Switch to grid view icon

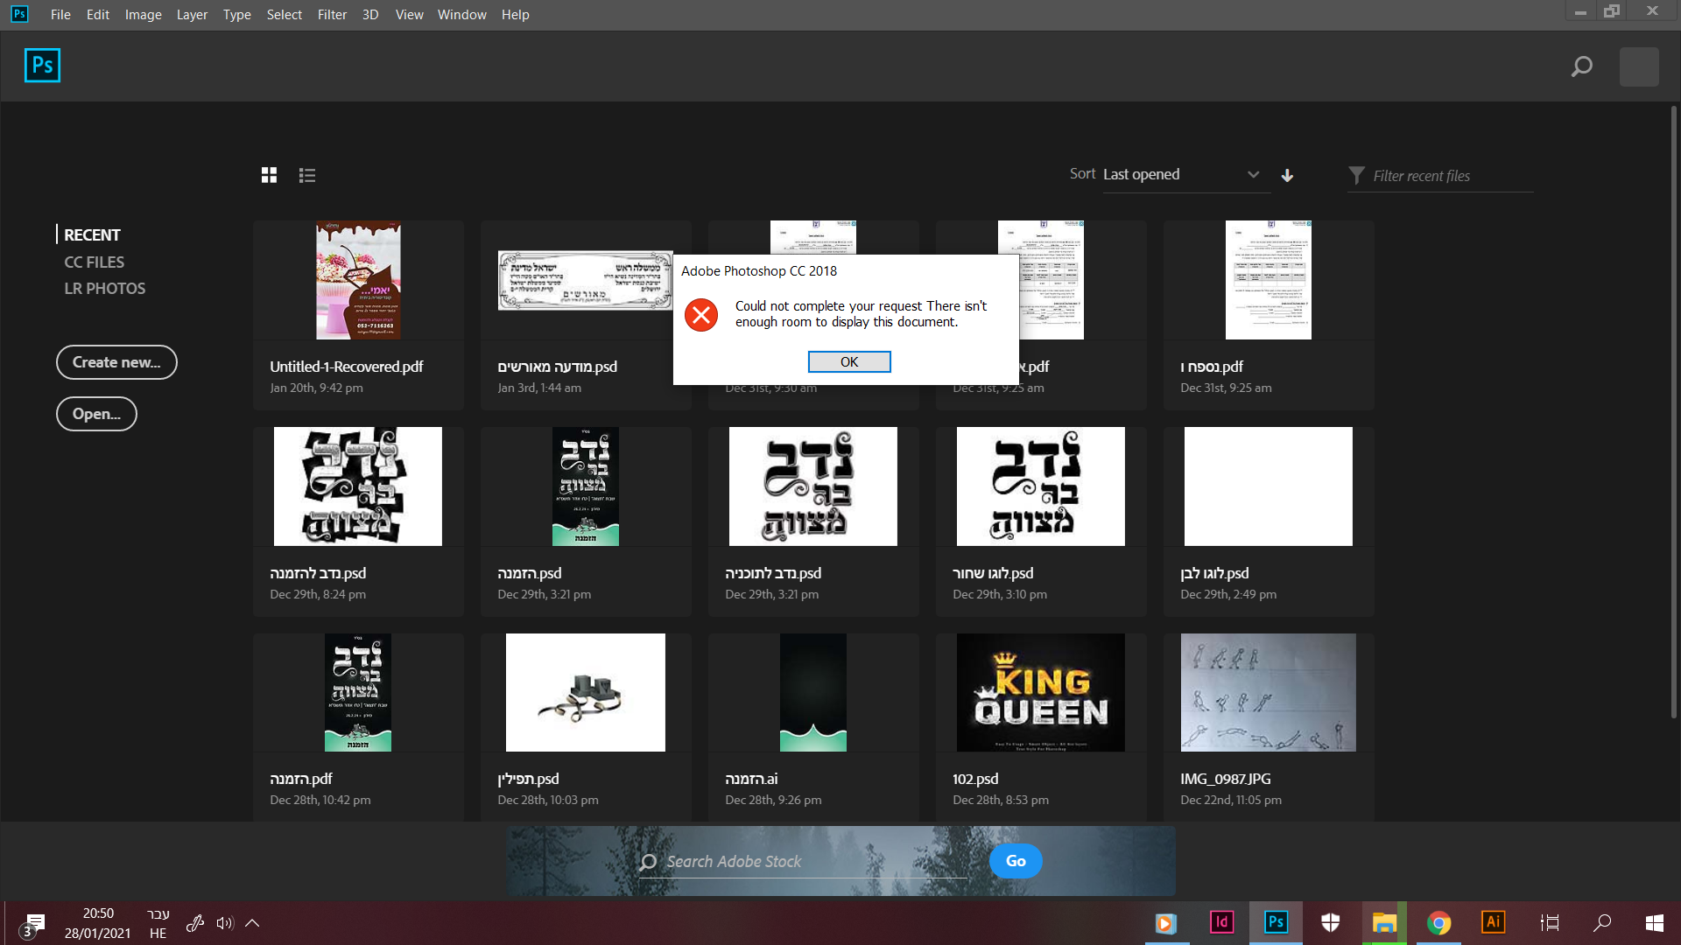coord(269,175)
